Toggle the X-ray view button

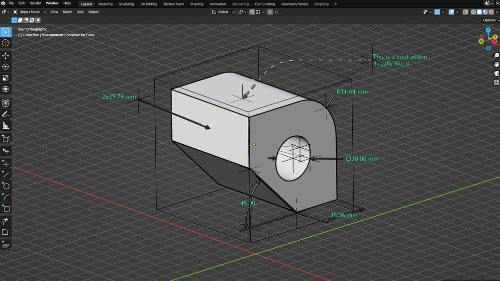click(x=466, y=12)
